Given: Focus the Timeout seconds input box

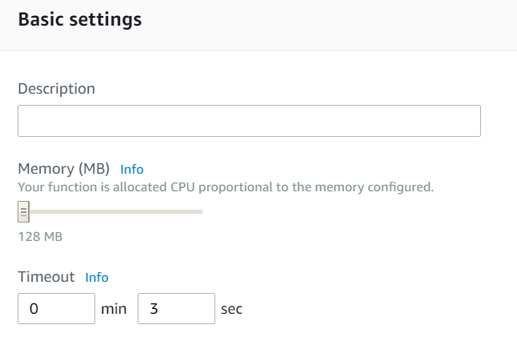Looking at the screenshot, I should pos(176,308).
